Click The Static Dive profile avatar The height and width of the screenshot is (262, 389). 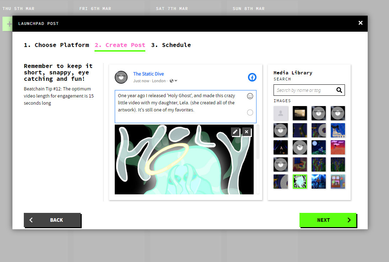click(121, 77)
